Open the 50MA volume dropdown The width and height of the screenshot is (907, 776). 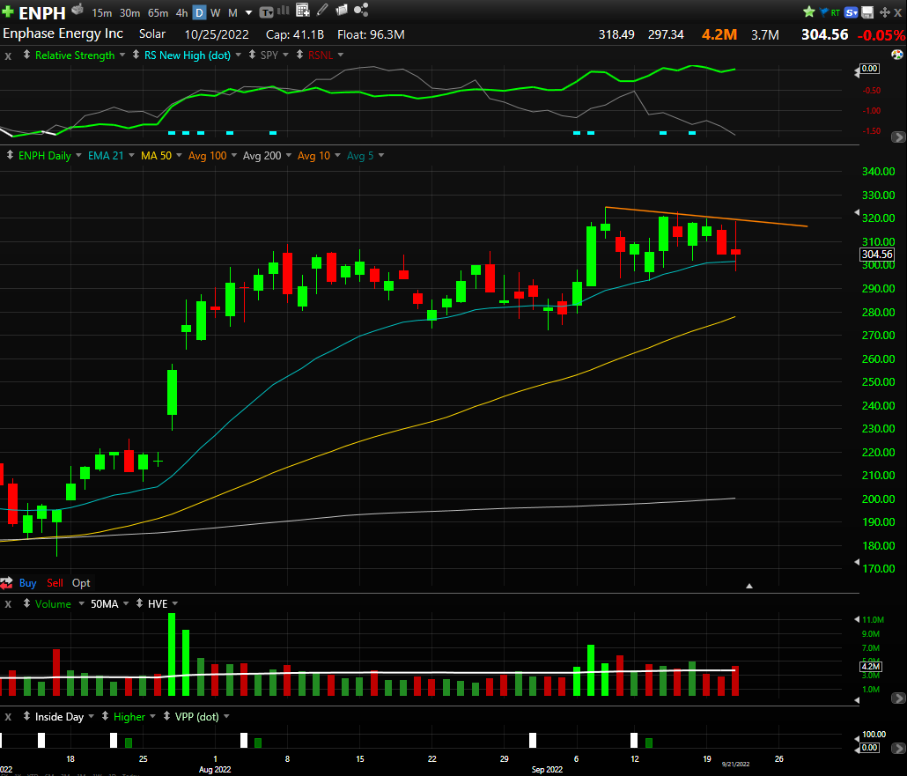coord(126,603)
